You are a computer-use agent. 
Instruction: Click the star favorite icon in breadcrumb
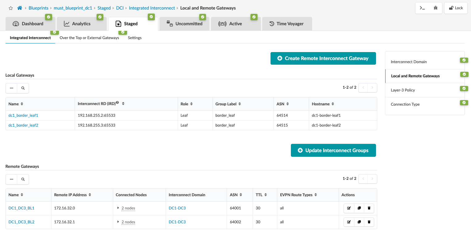[11, 8]
